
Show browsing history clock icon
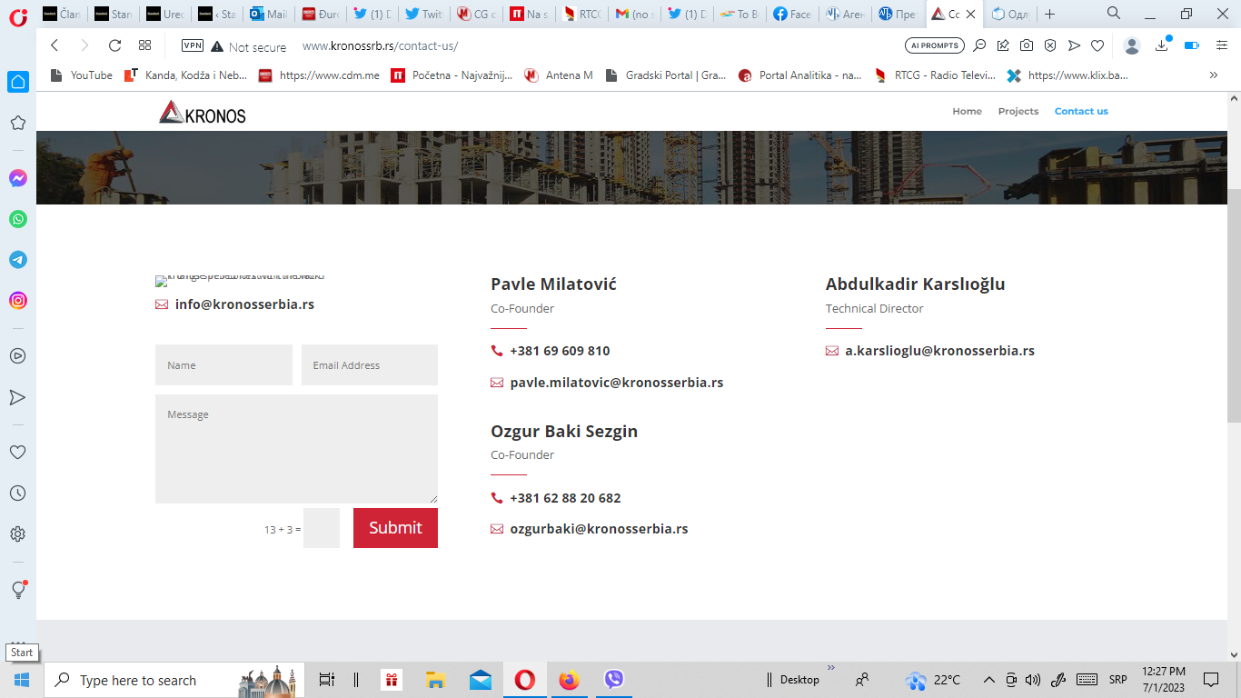(x=18, y=493)
